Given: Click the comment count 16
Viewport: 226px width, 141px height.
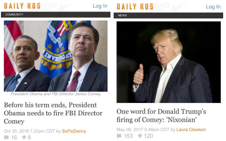Looking at the screenshot, I should point(14,138).
